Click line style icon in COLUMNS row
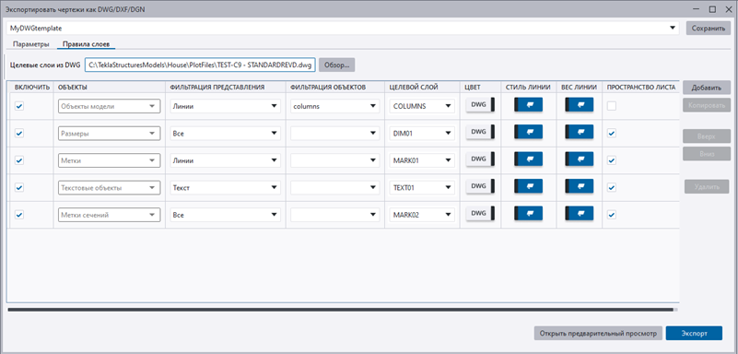 pos(528,105)
